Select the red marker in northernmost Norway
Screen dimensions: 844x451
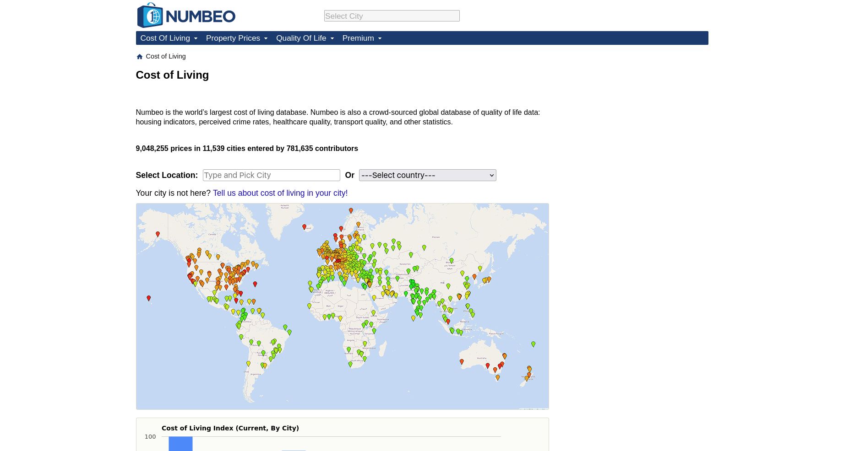pos(351,211)
